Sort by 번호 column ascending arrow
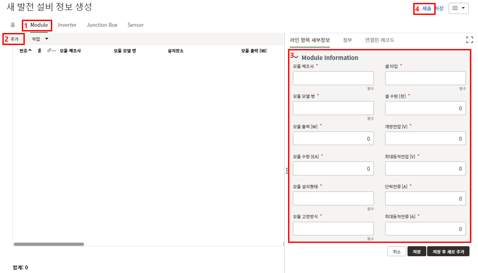Viewport: 478px width, 273px height. point(30,50)
